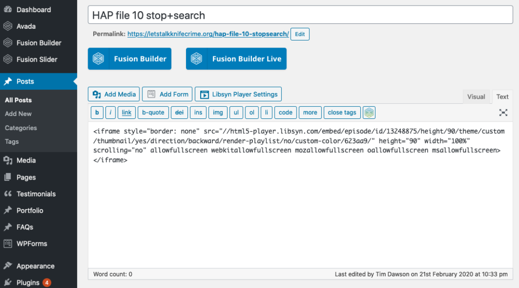
Task: Click Add Media button
Action: pyautogui.click(x=114, y=94)
